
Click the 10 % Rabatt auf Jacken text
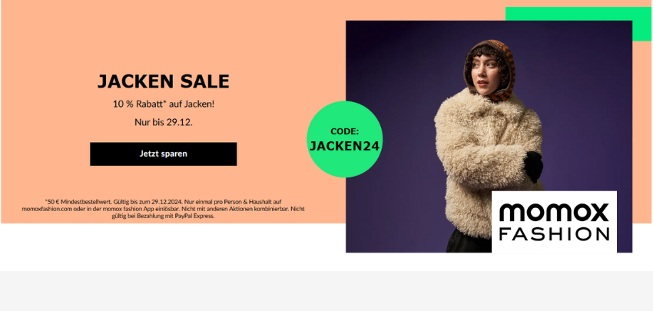click(164, 104)
